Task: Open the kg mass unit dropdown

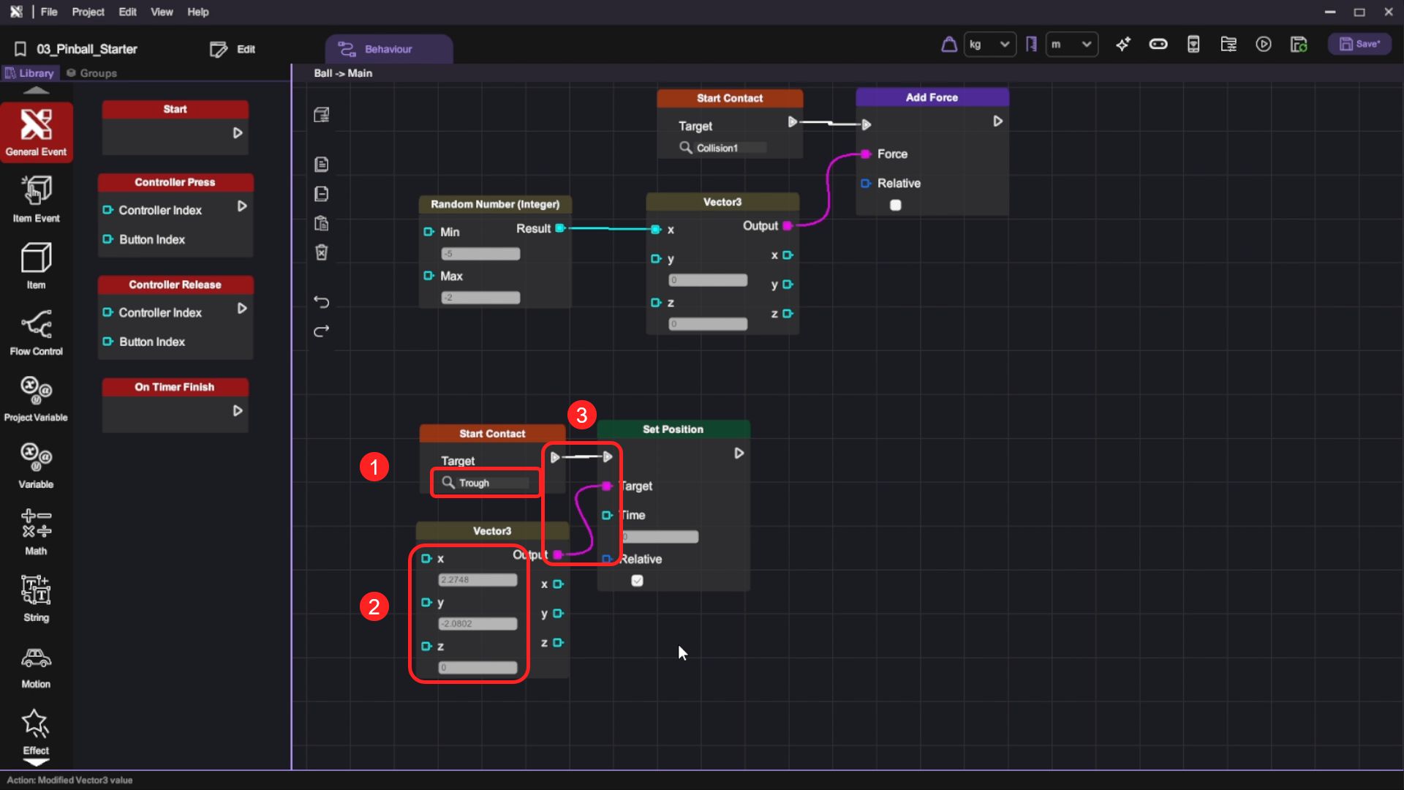Action: tap(989, 45)
